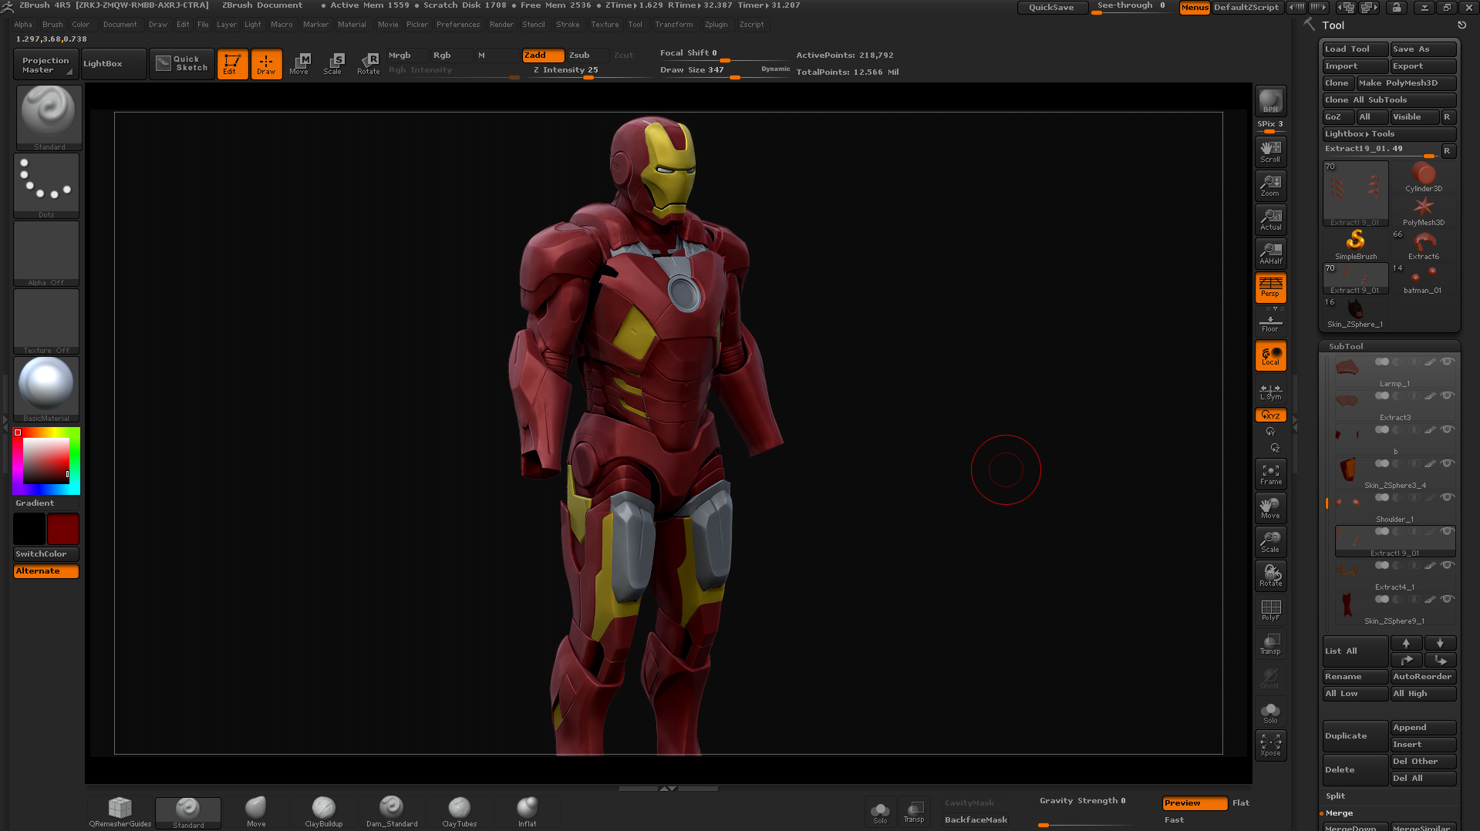This screenshot has height=831, width=1480.
Task: Toggle PolyF polyframe display
Action: 1270,610
